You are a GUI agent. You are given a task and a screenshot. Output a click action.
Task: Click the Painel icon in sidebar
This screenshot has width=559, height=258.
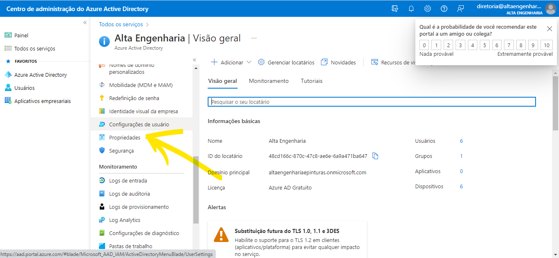pyautogui.click(x=8, y=35)
